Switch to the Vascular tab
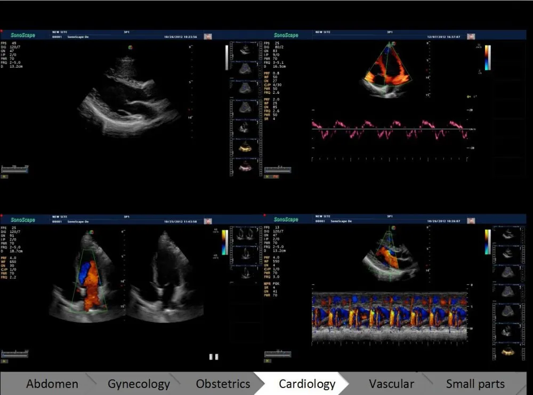533x395 pixels. (391, 384)
